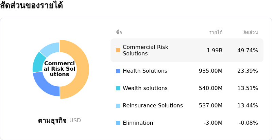Select the Reinsurance Solutions row label
Viewport: 272px width, 140px height.
[153, 106]
